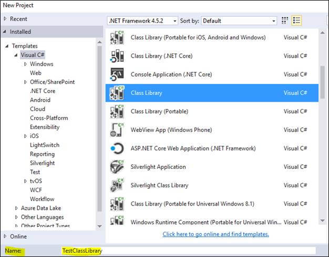Click the tree panel scrollbar up arrow

[100, 42]
